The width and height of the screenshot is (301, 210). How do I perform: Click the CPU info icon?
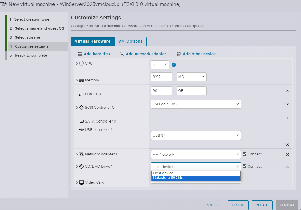(174, 65)
